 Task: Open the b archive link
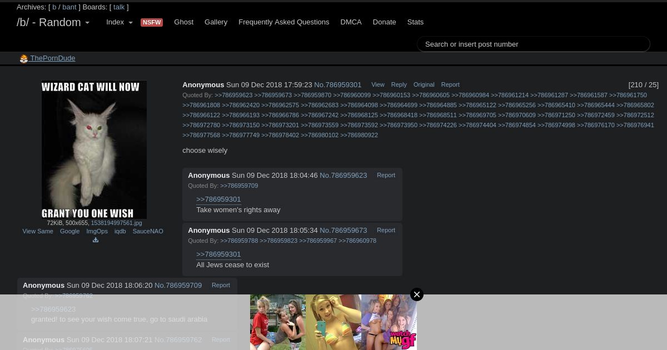(54, 7)
